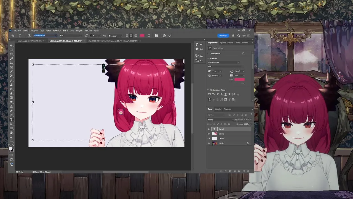Open font size dropdown in options bar

100,35
